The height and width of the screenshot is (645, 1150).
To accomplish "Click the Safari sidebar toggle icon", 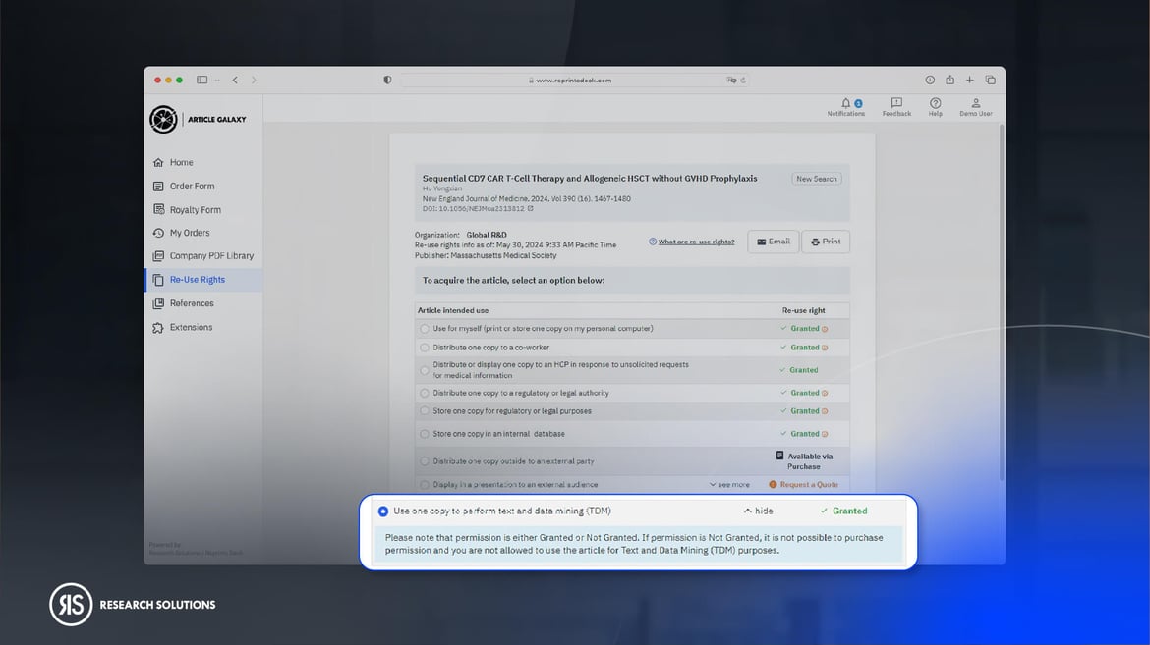I will [201, 80].
